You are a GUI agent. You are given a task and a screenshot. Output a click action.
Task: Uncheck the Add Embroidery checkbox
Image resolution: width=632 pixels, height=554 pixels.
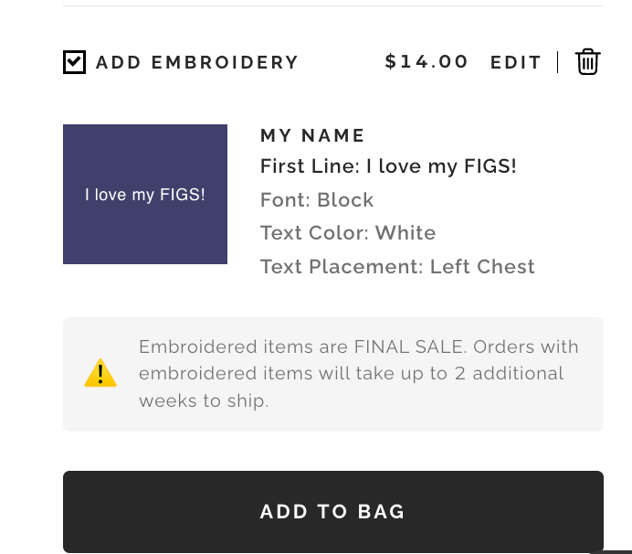(x=74, y=62)
